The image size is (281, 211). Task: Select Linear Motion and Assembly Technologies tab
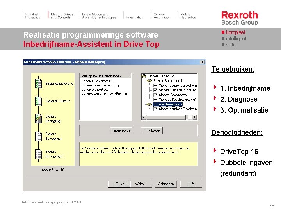[x=99, y=16]
